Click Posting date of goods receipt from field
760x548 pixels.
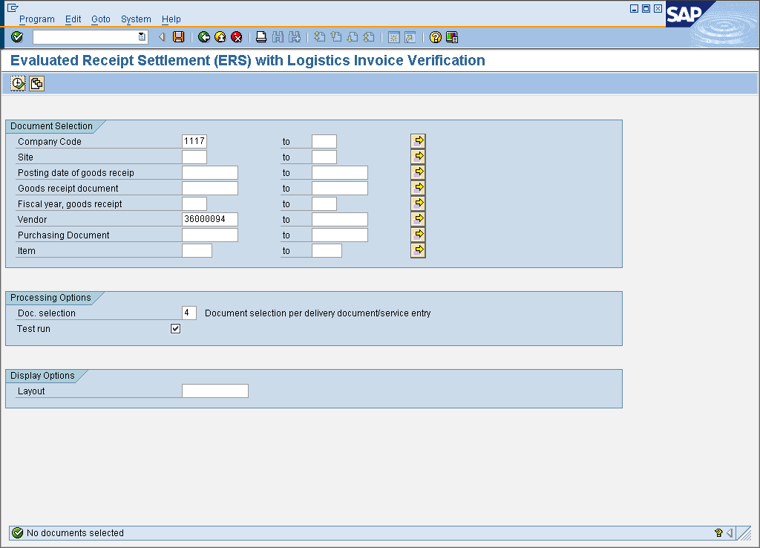210,172
